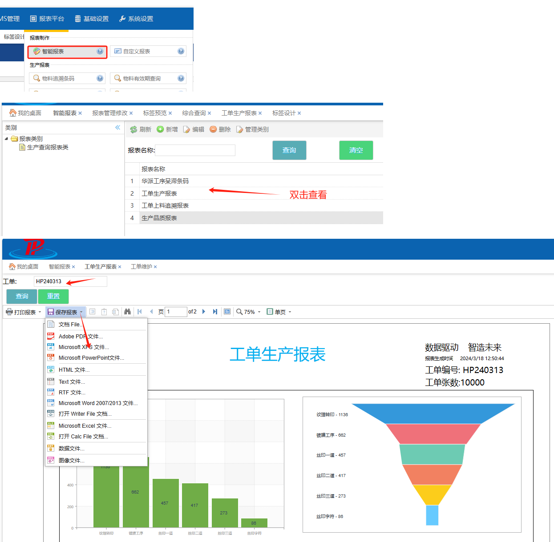
Task: Jump to the last report page
Action: [215, 312]
